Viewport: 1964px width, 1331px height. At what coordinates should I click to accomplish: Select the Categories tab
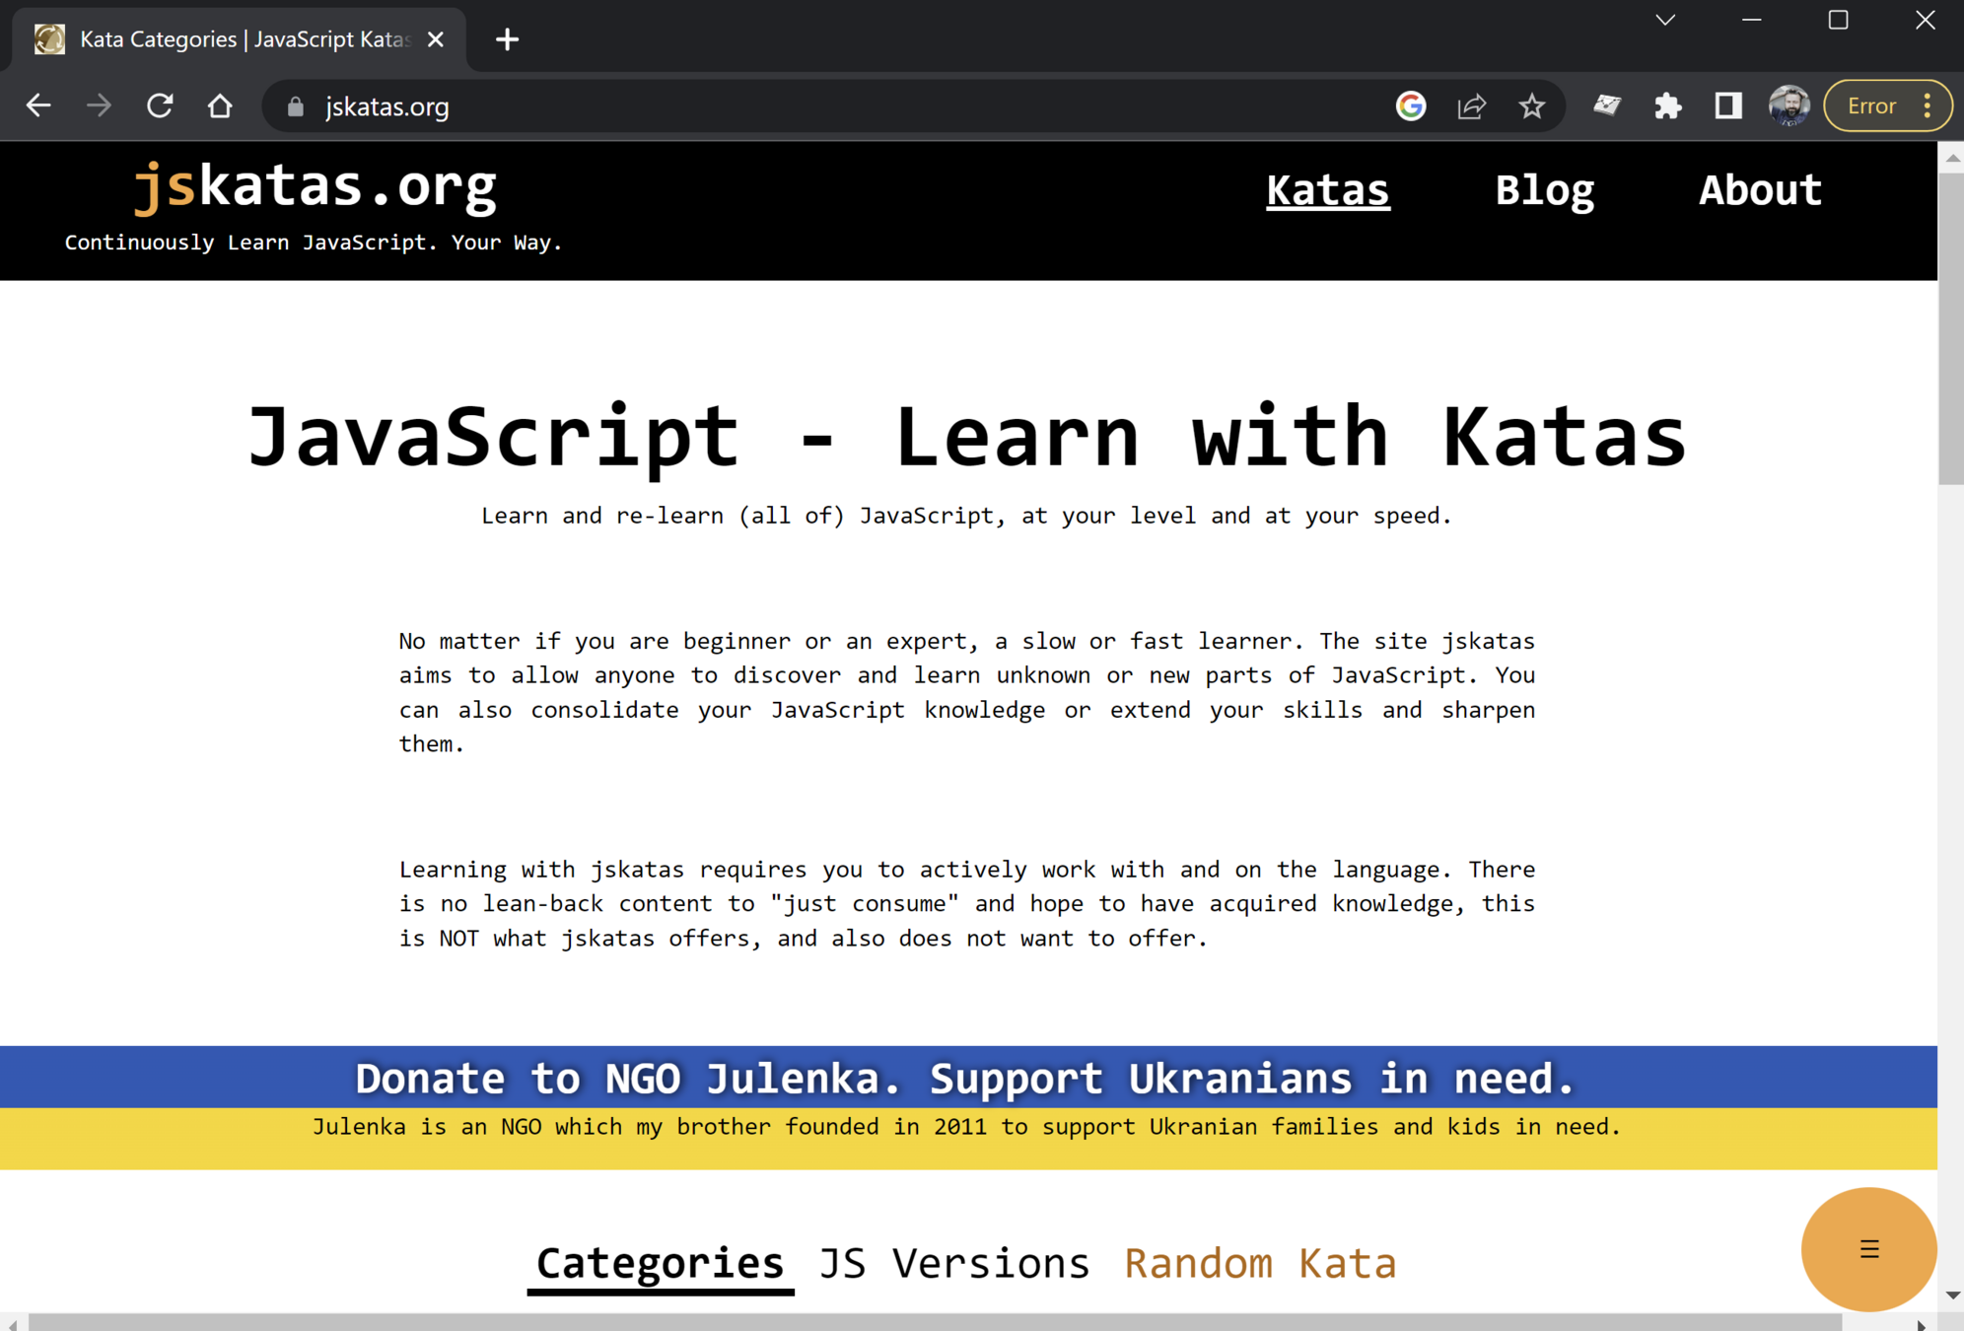[x=660, y=1263]
